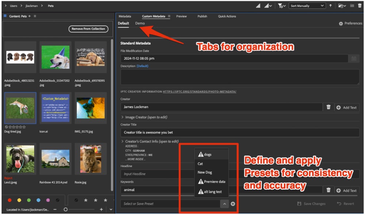Delete the Creator field using its trash icon
The height and width of the screenshot is (215, 365).
[x=328, y=107]
